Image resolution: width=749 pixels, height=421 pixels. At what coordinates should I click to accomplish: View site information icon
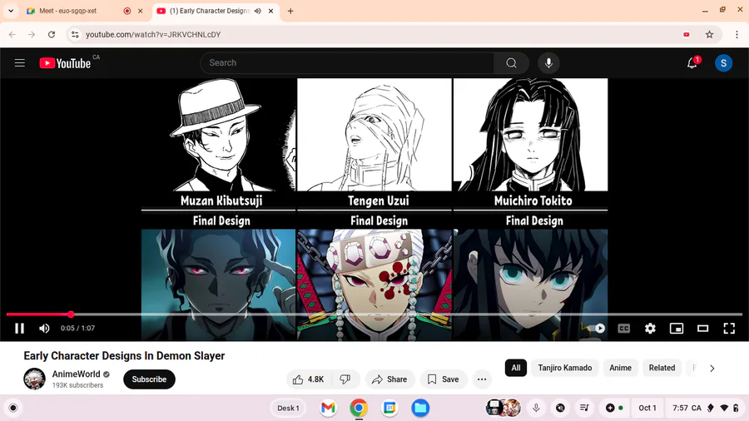click(75, 34)
